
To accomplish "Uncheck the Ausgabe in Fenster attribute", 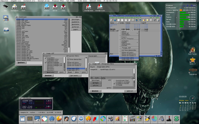I will coord(123,83).
